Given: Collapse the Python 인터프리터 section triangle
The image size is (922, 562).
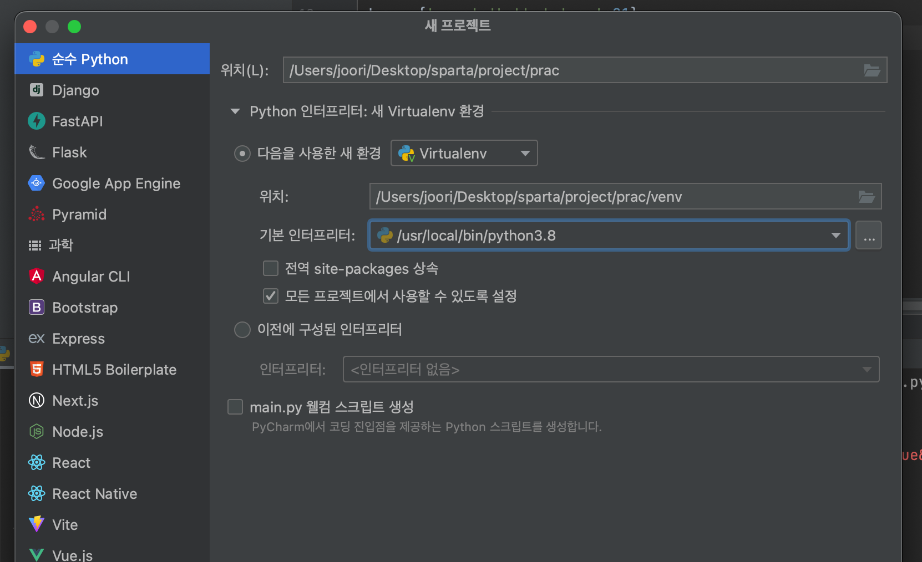Looking at the screenshot, I should coord(235,111).
